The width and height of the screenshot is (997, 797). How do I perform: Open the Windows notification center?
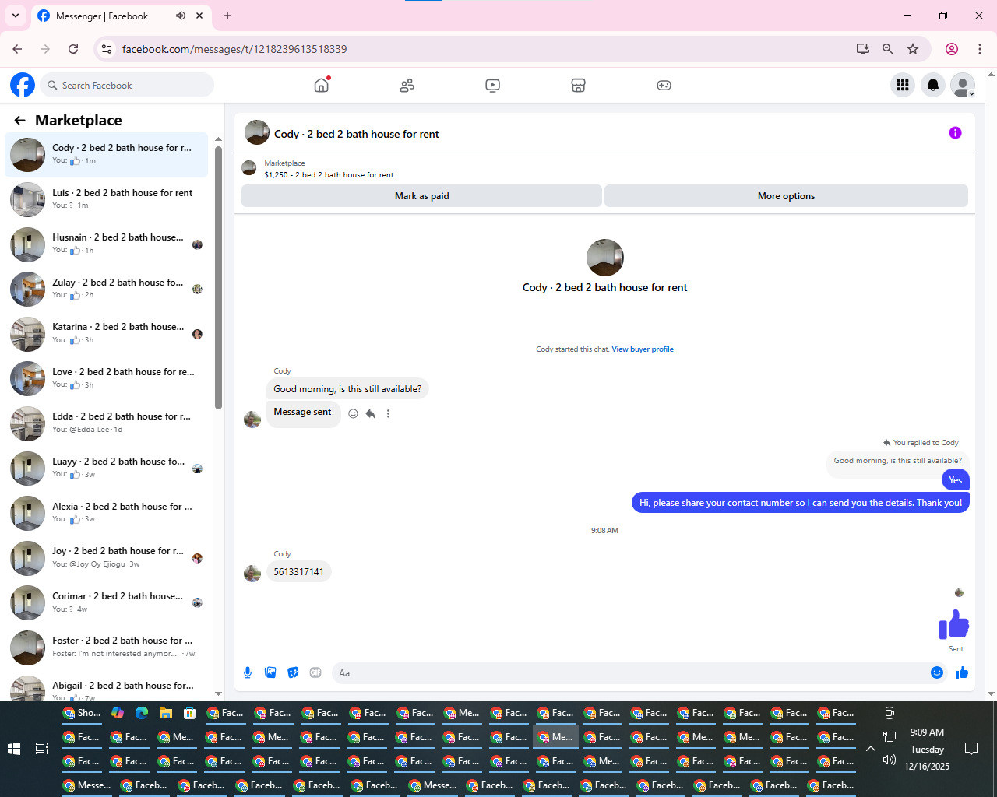coord(971,749)
